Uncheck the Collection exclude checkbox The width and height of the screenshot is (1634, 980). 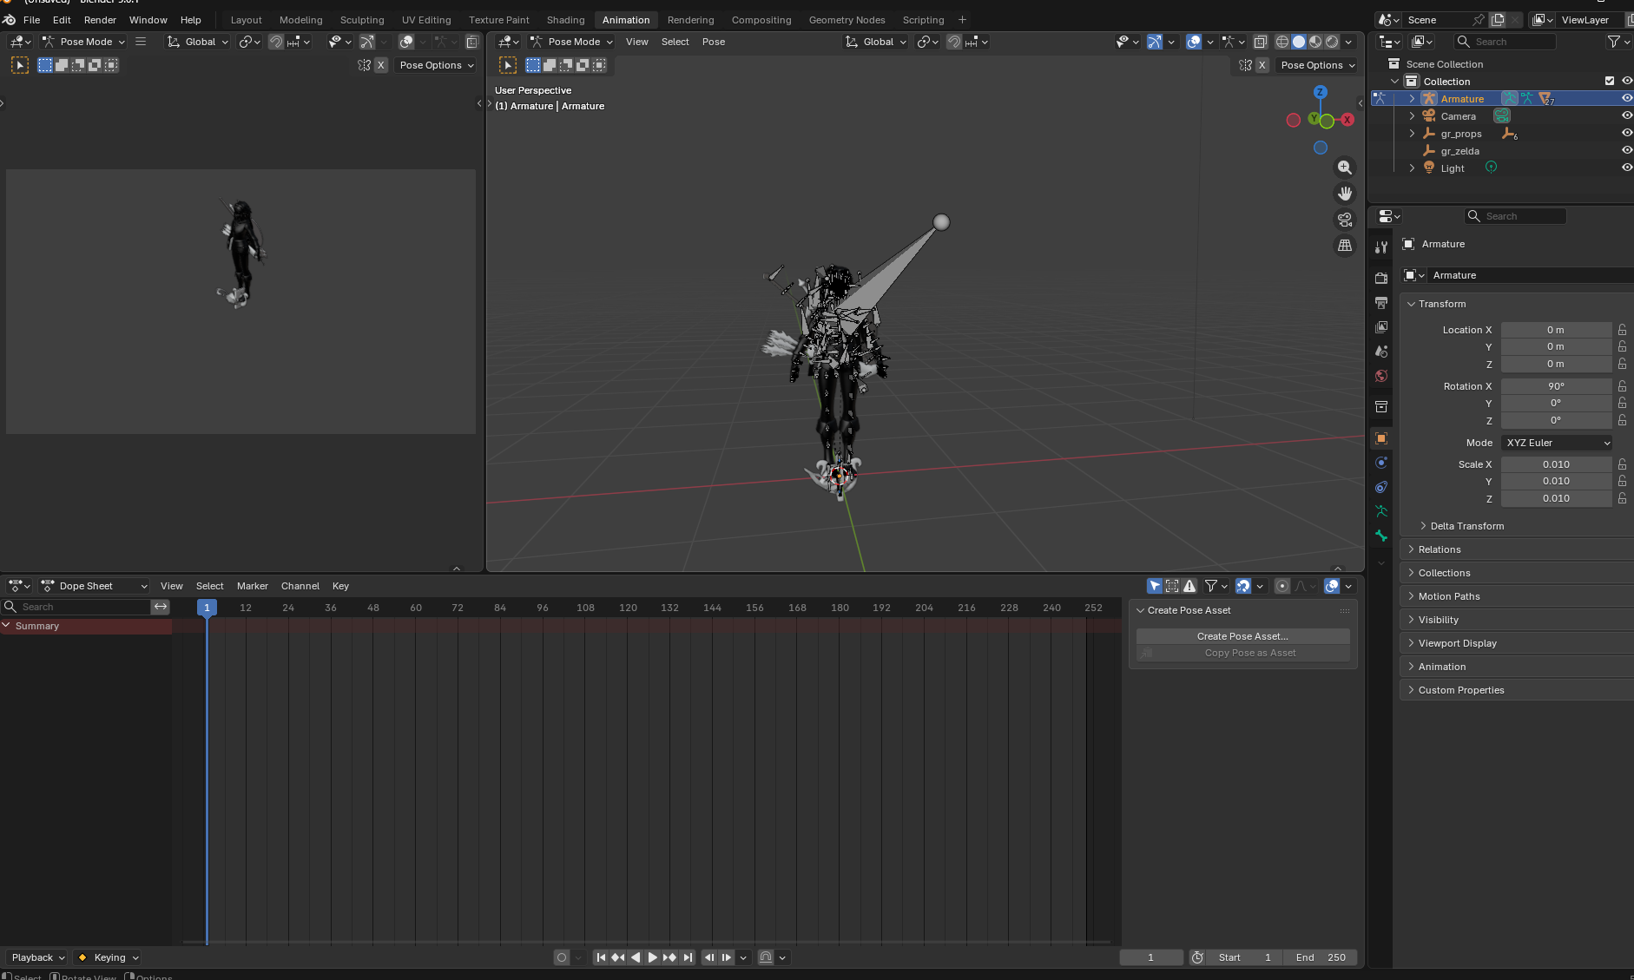pos(1610,82)
